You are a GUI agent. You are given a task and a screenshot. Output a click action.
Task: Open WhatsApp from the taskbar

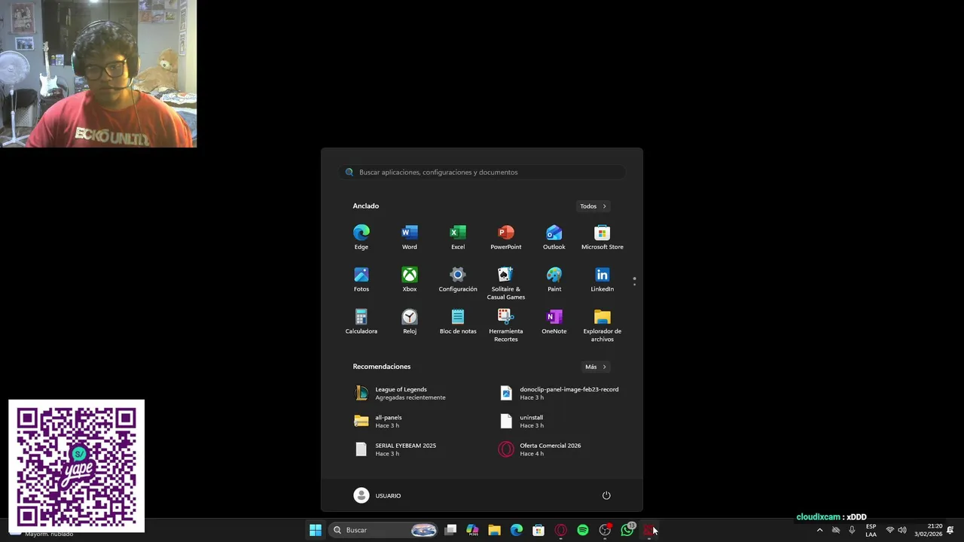pos(627,530)
